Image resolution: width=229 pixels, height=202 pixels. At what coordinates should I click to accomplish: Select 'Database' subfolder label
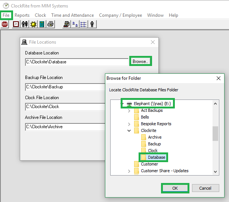[x=157, y=157]
